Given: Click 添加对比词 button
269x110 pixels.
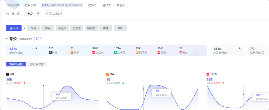Looking at the screenshot, I should point(54,13).
